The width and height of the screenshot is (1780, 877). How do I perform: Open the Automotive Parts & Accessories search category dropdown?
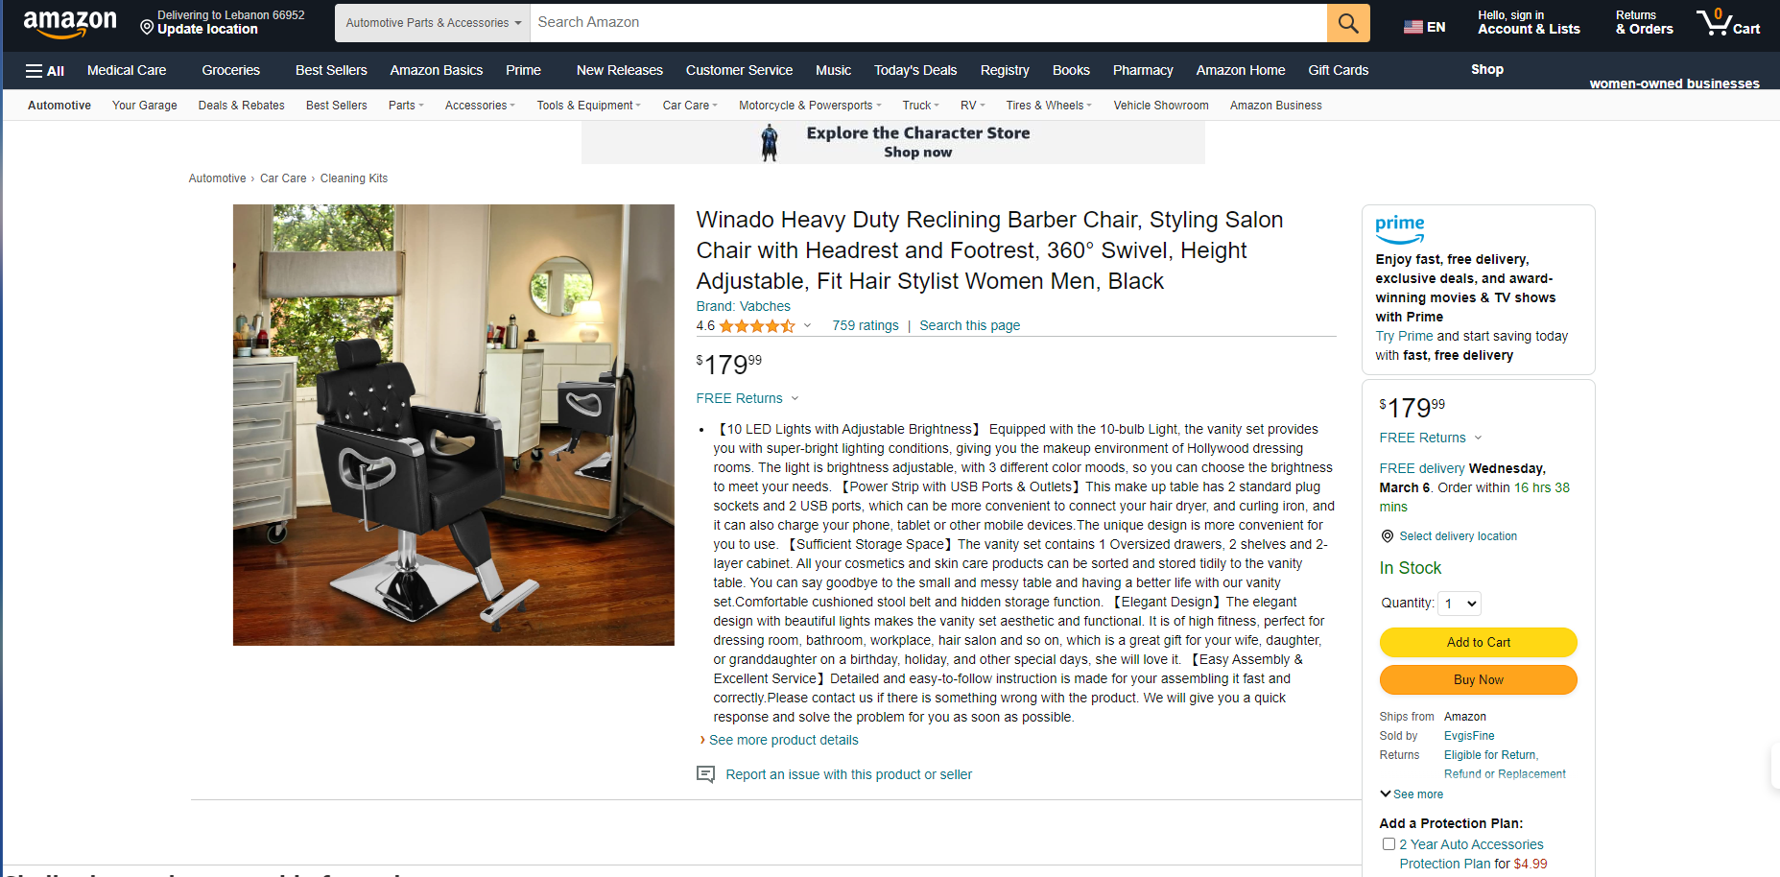[433, 23]
